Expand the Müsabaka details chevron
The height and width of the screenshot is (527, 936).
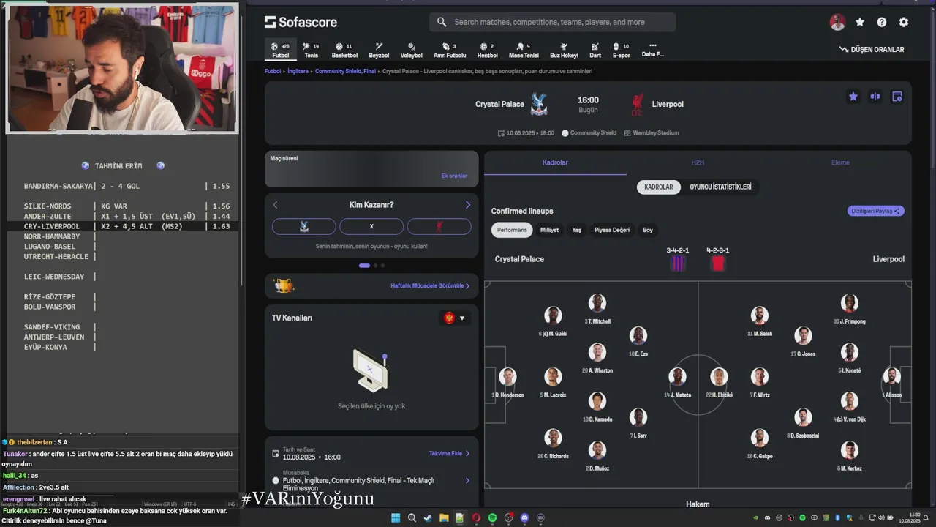point(467,481)
